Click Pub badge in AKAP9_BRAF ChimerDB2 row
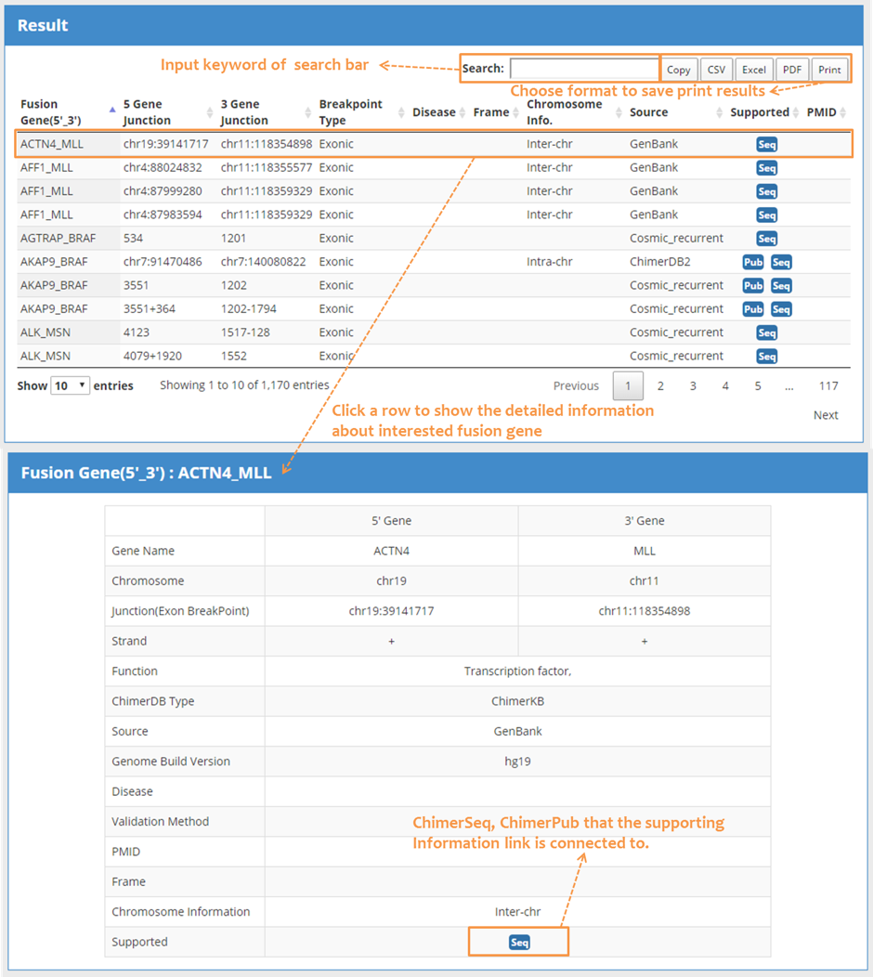 coord(753,262)
